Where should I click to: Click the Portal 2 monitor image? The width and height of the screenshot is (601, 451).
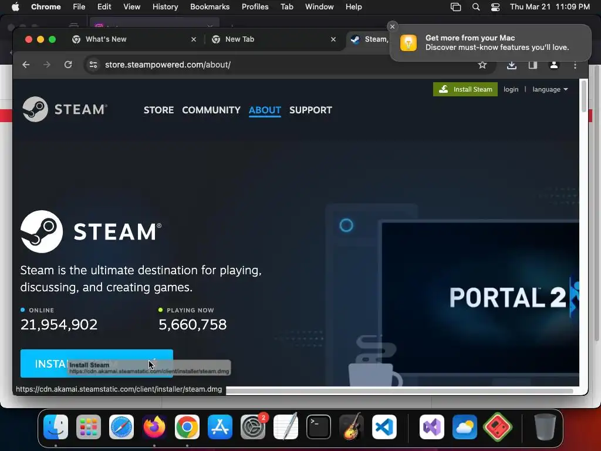point(480,297)
